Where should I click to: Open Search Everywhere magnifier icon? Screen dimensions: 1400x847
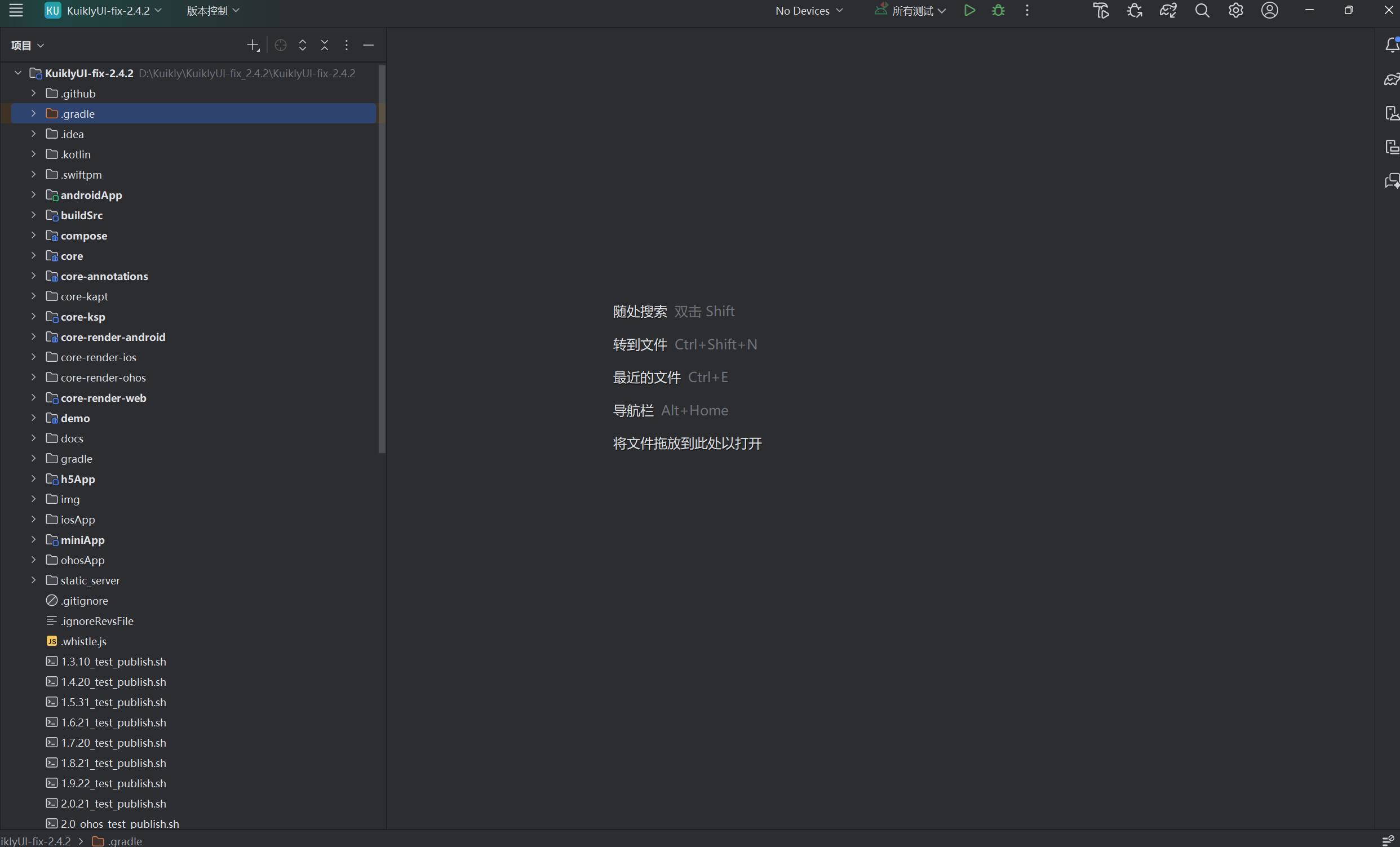(1202, 11)
